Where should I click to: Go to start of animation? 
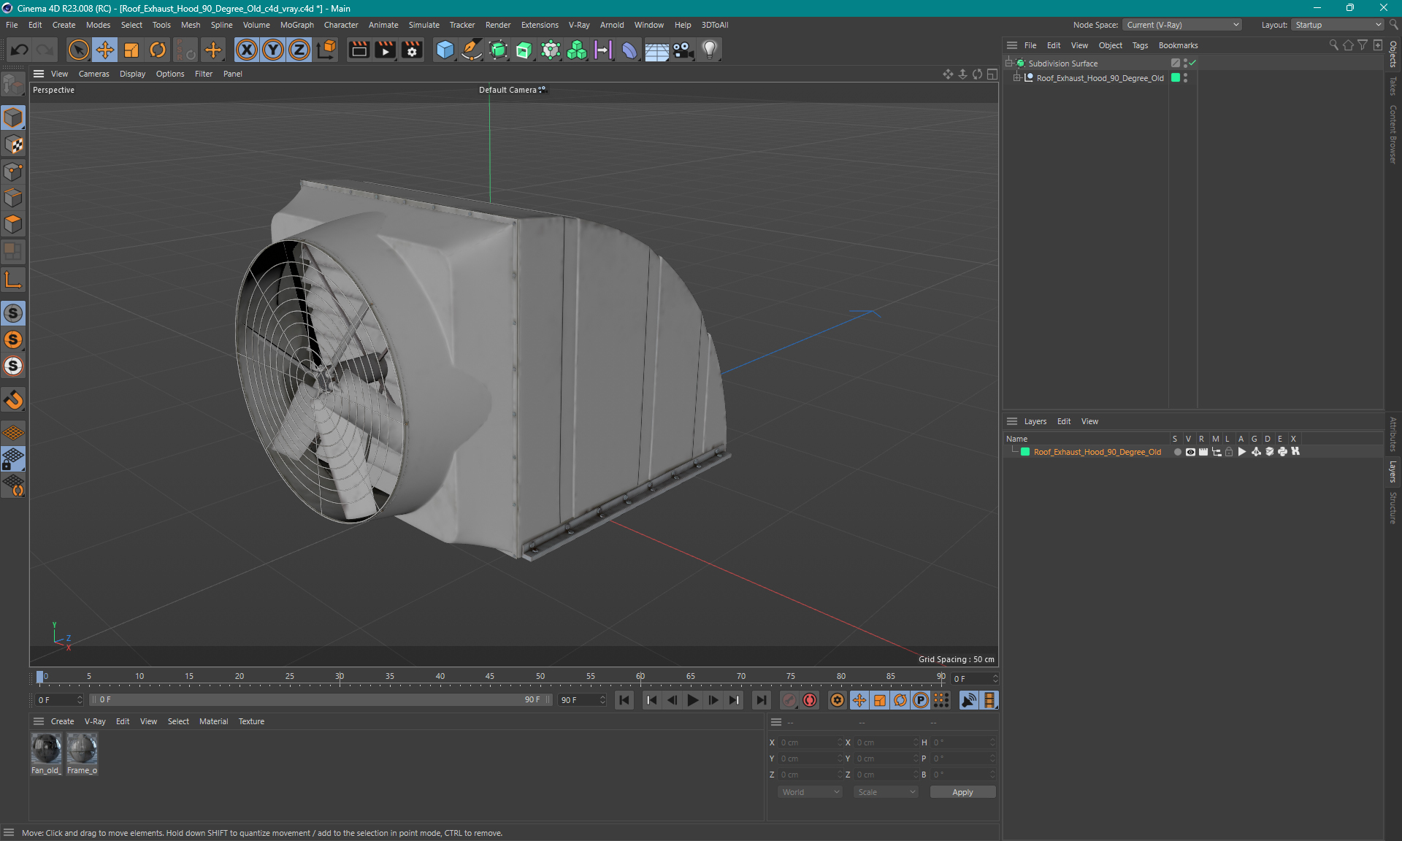(x=624, y=700)
